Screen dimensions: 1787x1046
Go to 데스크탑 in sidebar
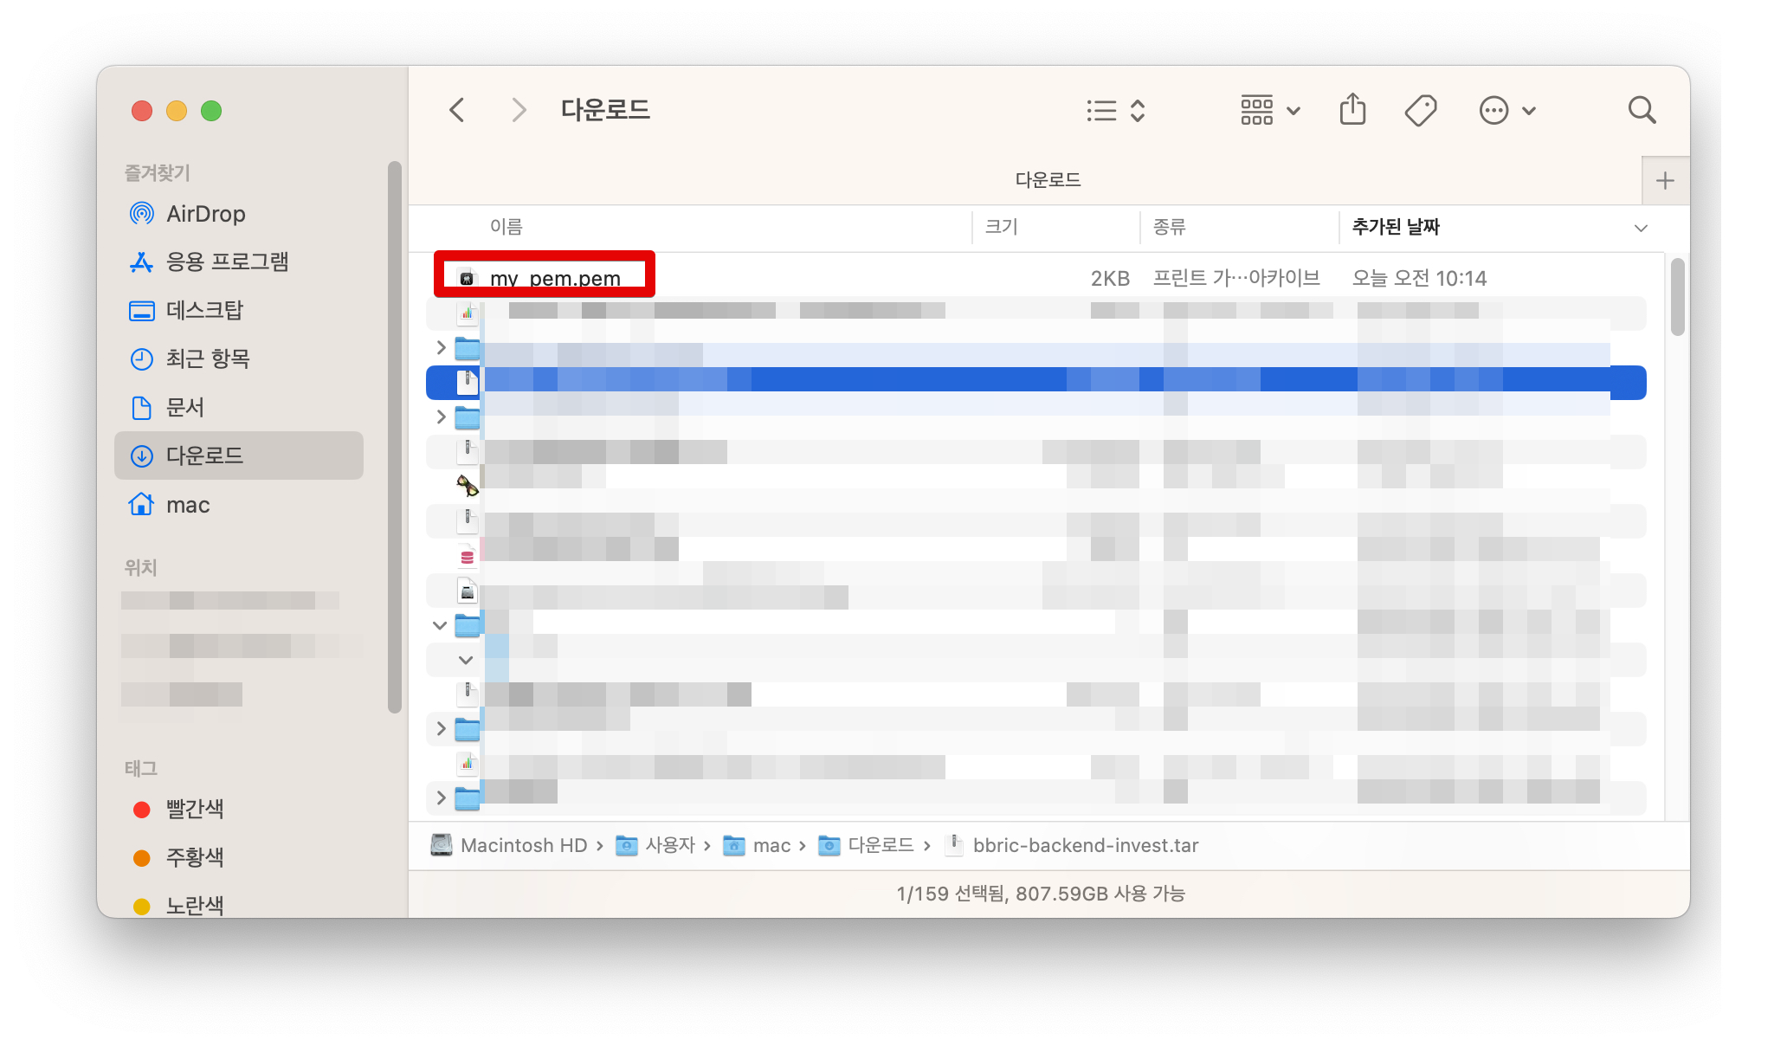[204, 310]
